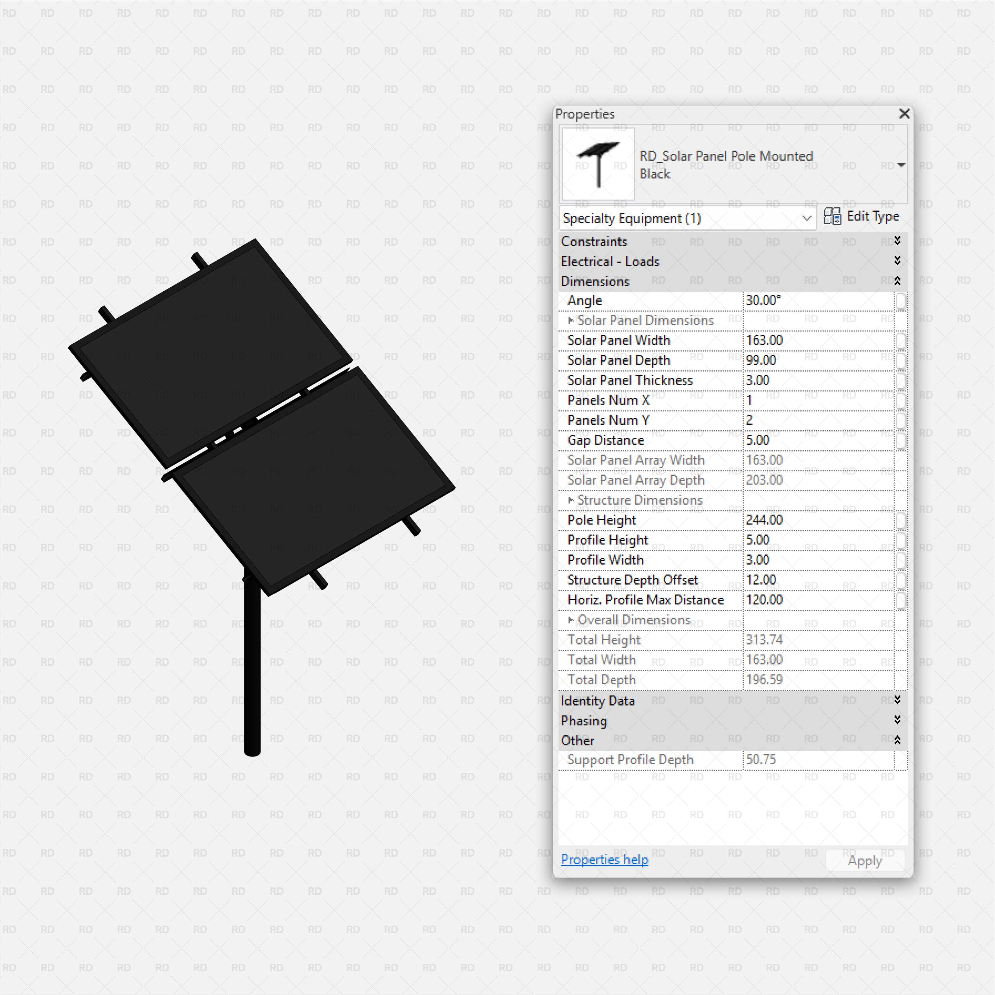Click the Edit Type icon
This screenshot has height=995, width=995.
click(x=832, y=216)
